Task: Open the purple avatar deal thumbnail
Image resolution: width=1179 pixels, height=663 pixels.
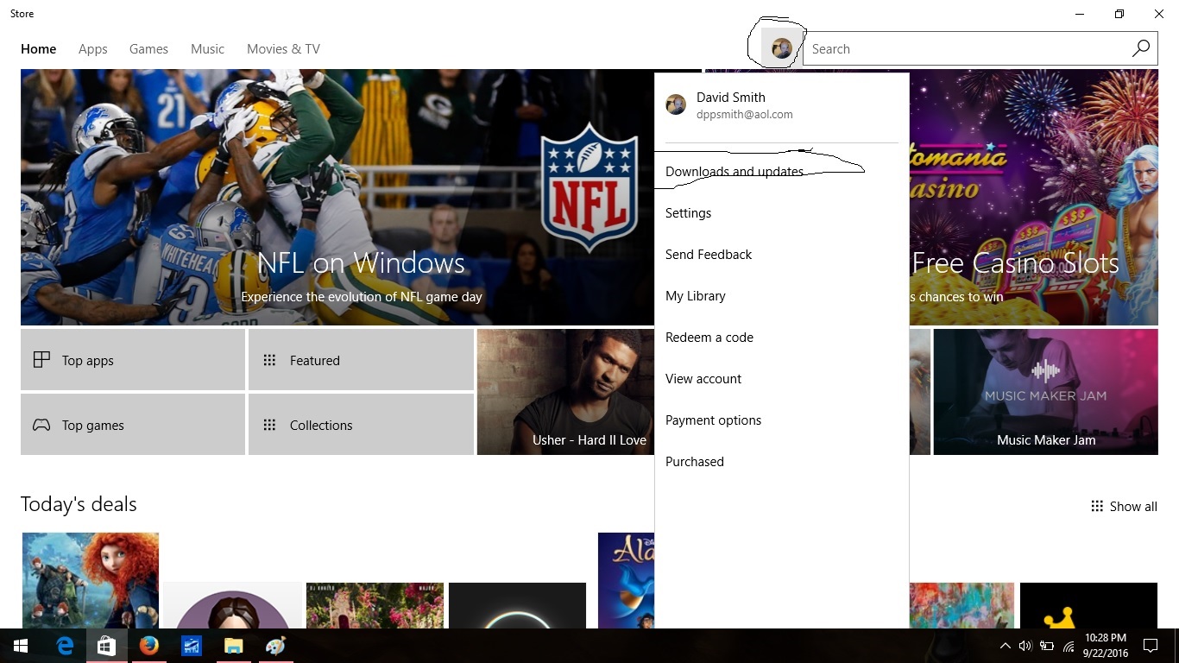Action: pyautogui.click(x=232, y=605)
